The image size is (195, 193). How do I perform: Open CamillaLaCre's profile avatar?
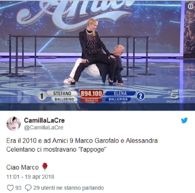pos(13,124)
